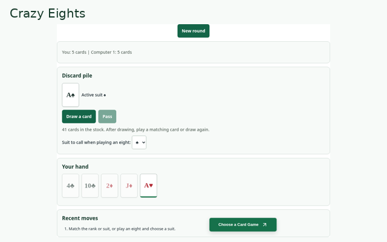Click the card count status text
Image resolution: width=387 pixels, height=242 pixels.
[x=97, y=52]
